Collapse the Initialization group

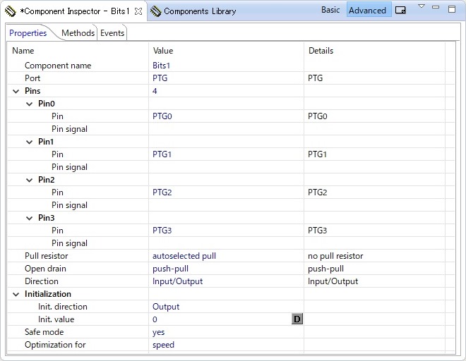[16, 294]
